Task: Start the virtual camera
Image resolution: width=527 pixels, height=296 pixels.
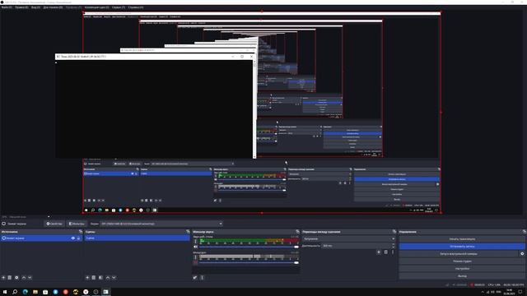Action: pos(459,254)
